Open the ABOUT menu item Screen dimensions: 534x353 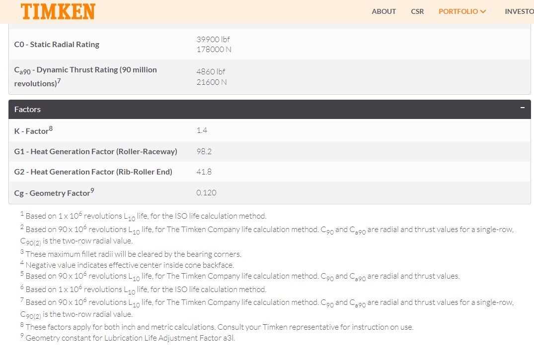[384, 11]
